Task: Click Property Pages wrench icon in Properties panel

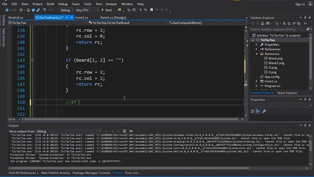Action: pyautogui.click(x=264, y=111)
